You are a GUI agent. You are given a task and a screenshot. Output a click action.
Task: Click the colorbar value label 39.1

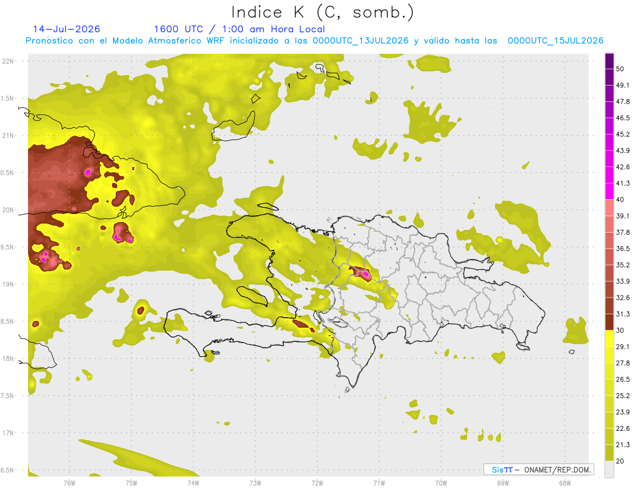[x=623, y=216]
